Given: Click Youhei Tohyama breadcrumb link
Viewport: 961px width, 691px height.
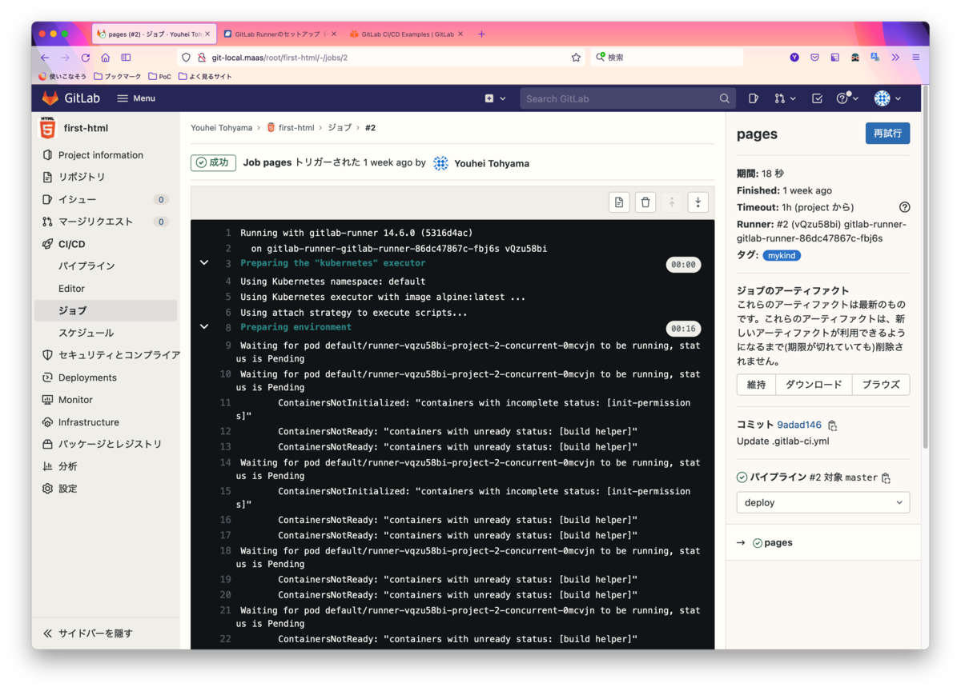Looking at the screenshot, I should [221, 128].
